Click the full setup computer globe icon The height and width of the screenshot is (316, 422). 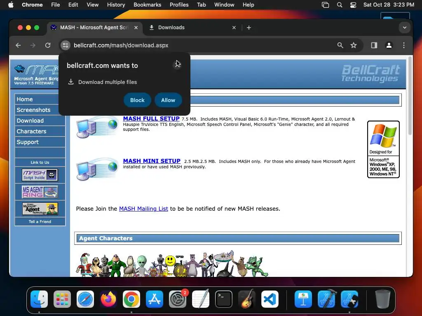pyautogui.click(x=97, y=127)
